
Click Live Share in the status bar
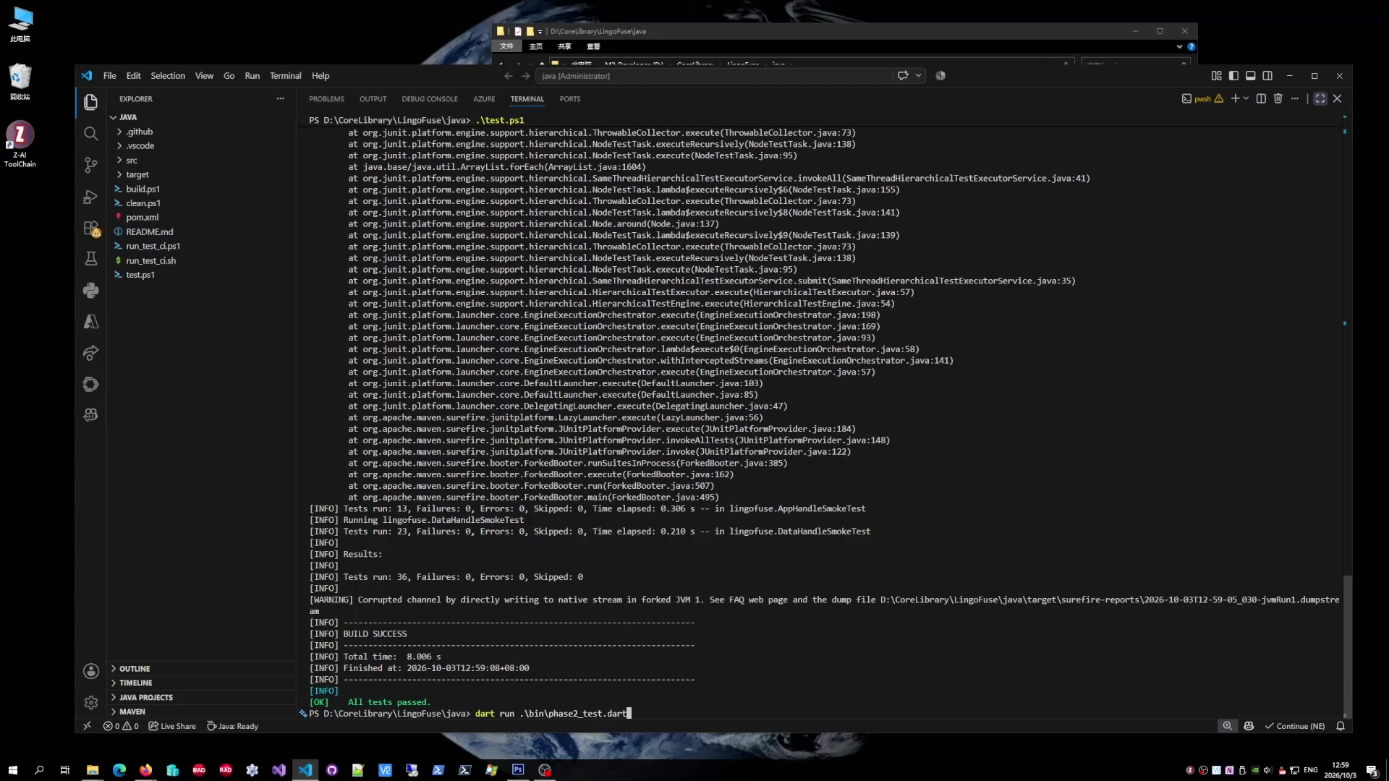pyautogui.click(x=172, y=726)
